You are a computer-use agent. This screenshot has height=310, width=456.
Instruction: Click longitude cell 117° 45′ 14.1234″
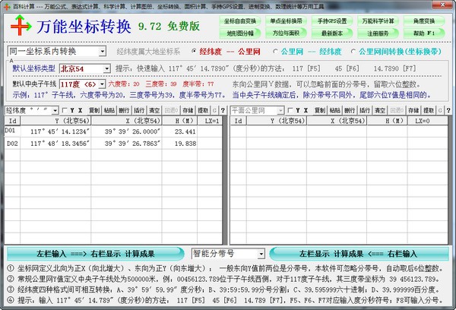[55, 131]
